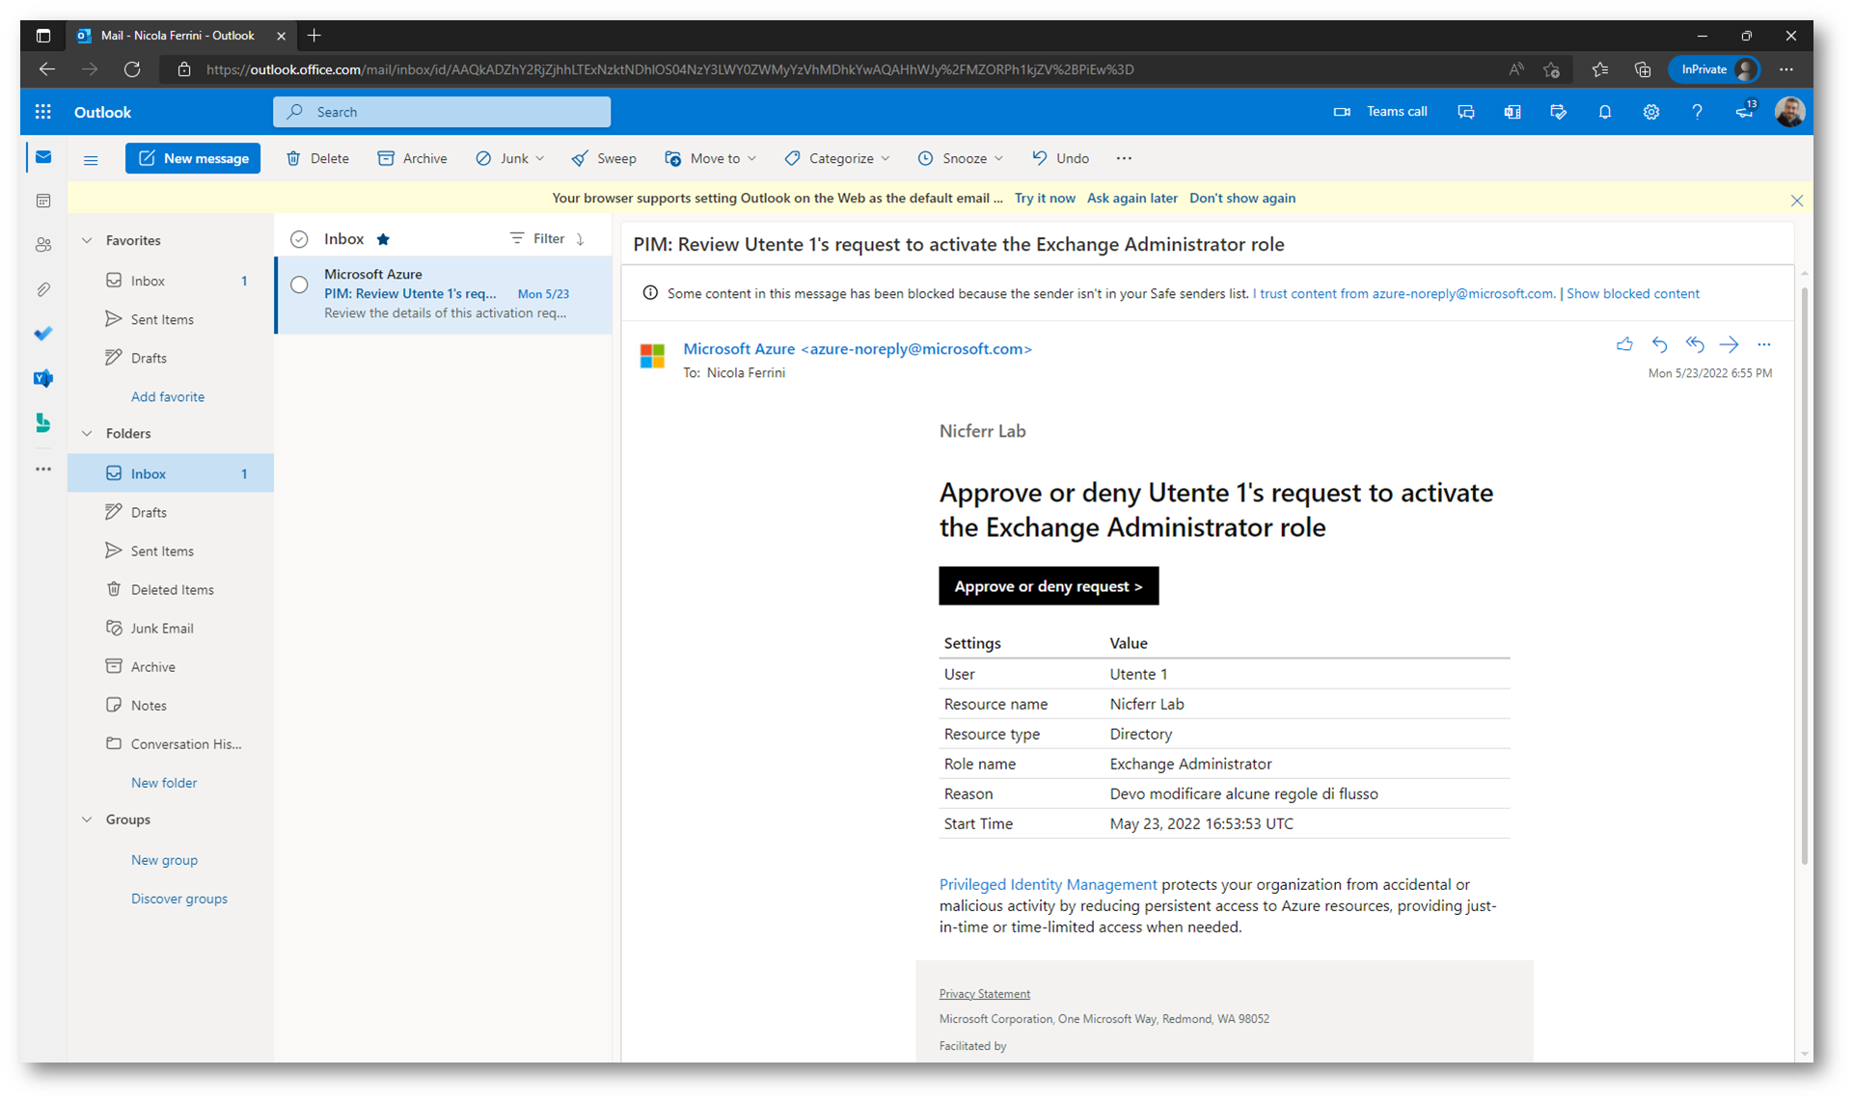Open the Help question mark icon
The width and height of the screenshot is (1854, 1103).
coord(1697,112)
